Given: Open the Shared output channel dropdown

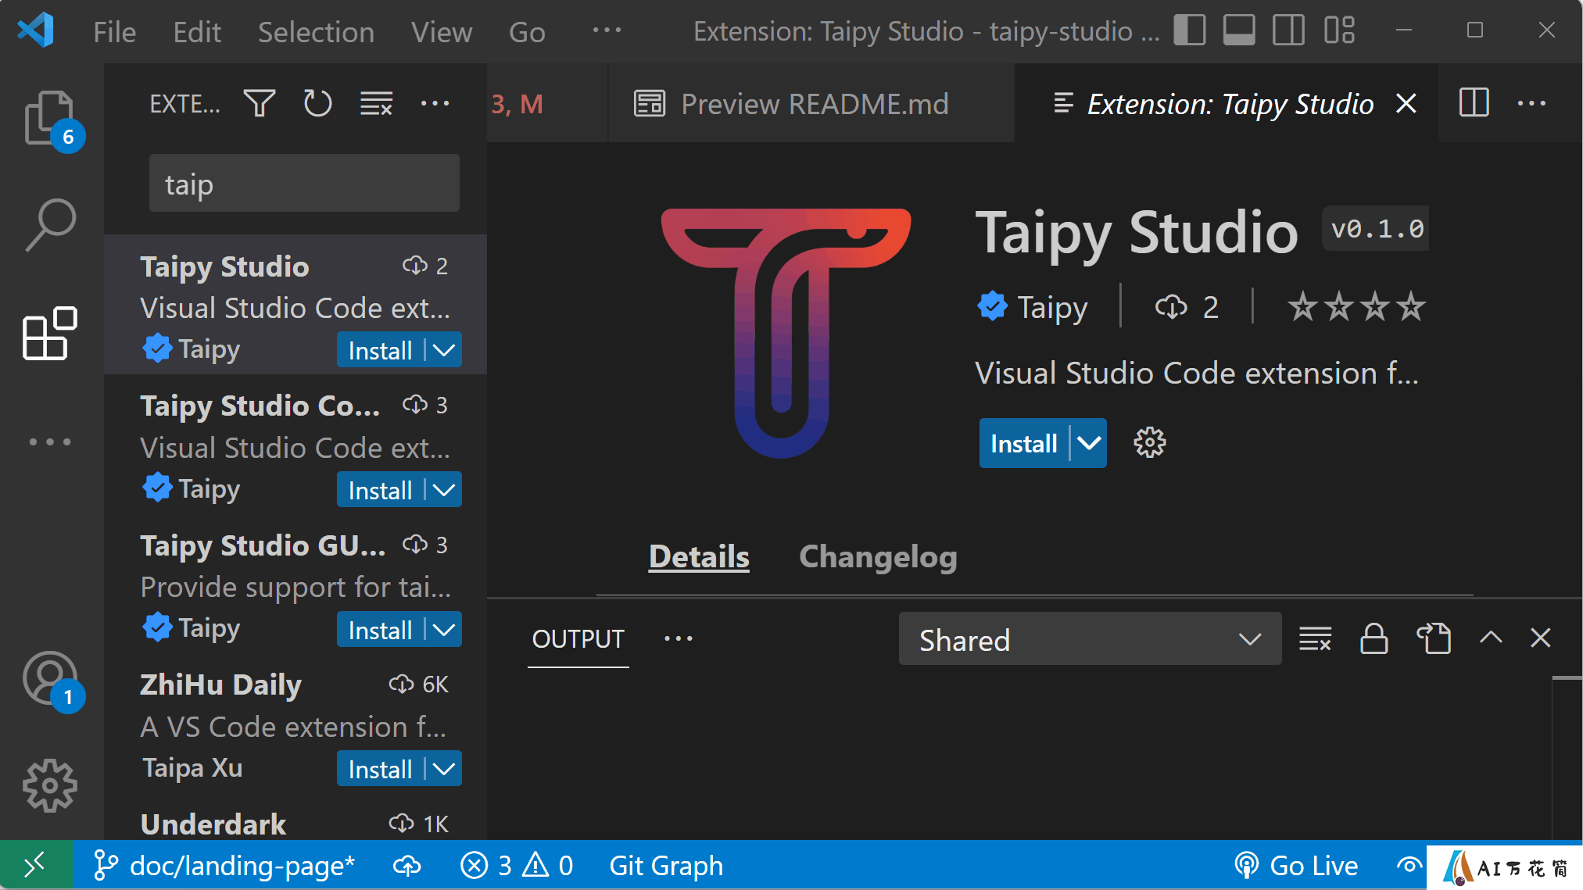Looking at the screenshot, I should (x=1090, y=639).
